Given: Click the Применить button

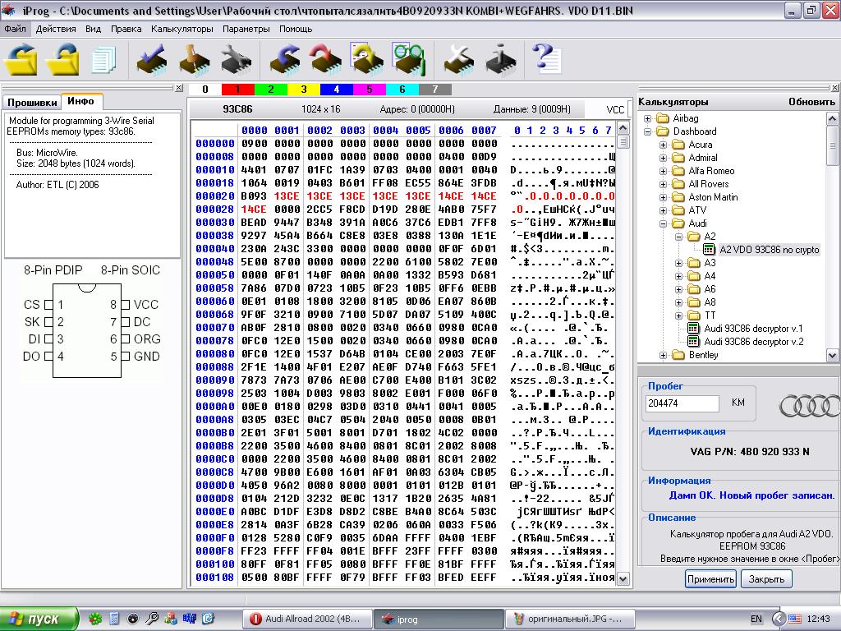Looking at the screenshot, I should 710,579.
